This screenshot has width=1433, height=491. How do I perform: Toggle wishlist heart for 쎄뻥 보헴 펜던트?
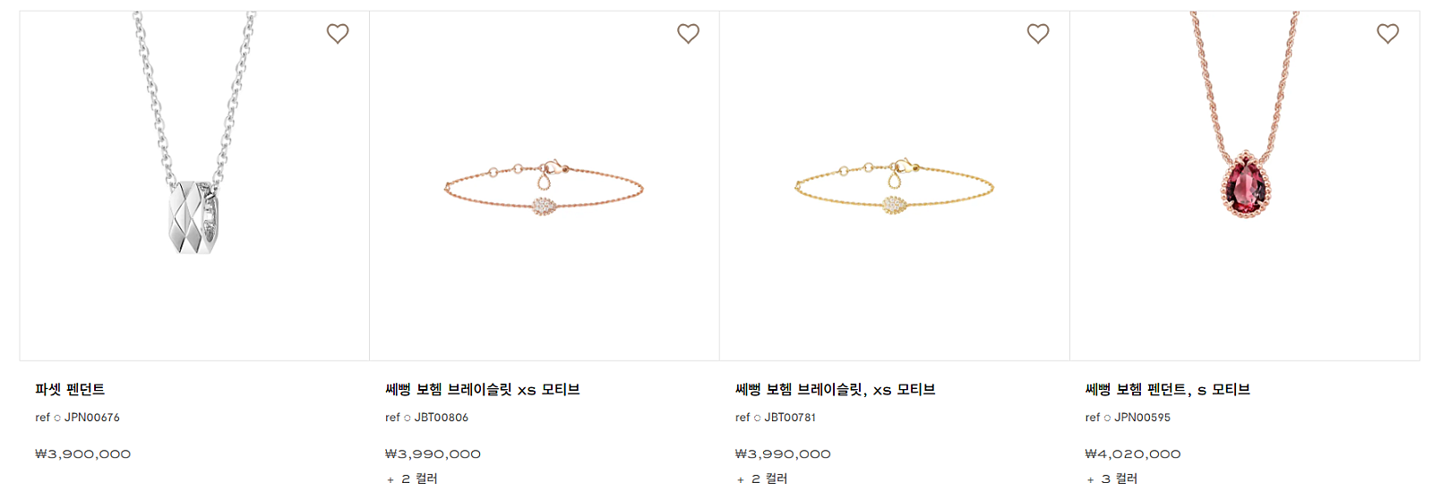tap(1387, 34)
